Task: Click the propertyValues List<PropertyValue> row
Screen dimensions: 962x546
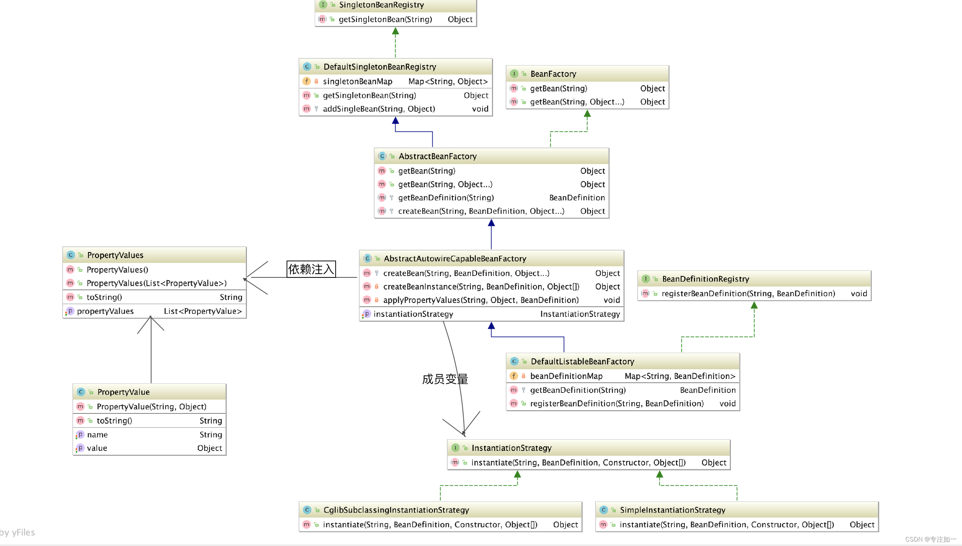Action: click(154, 311)
